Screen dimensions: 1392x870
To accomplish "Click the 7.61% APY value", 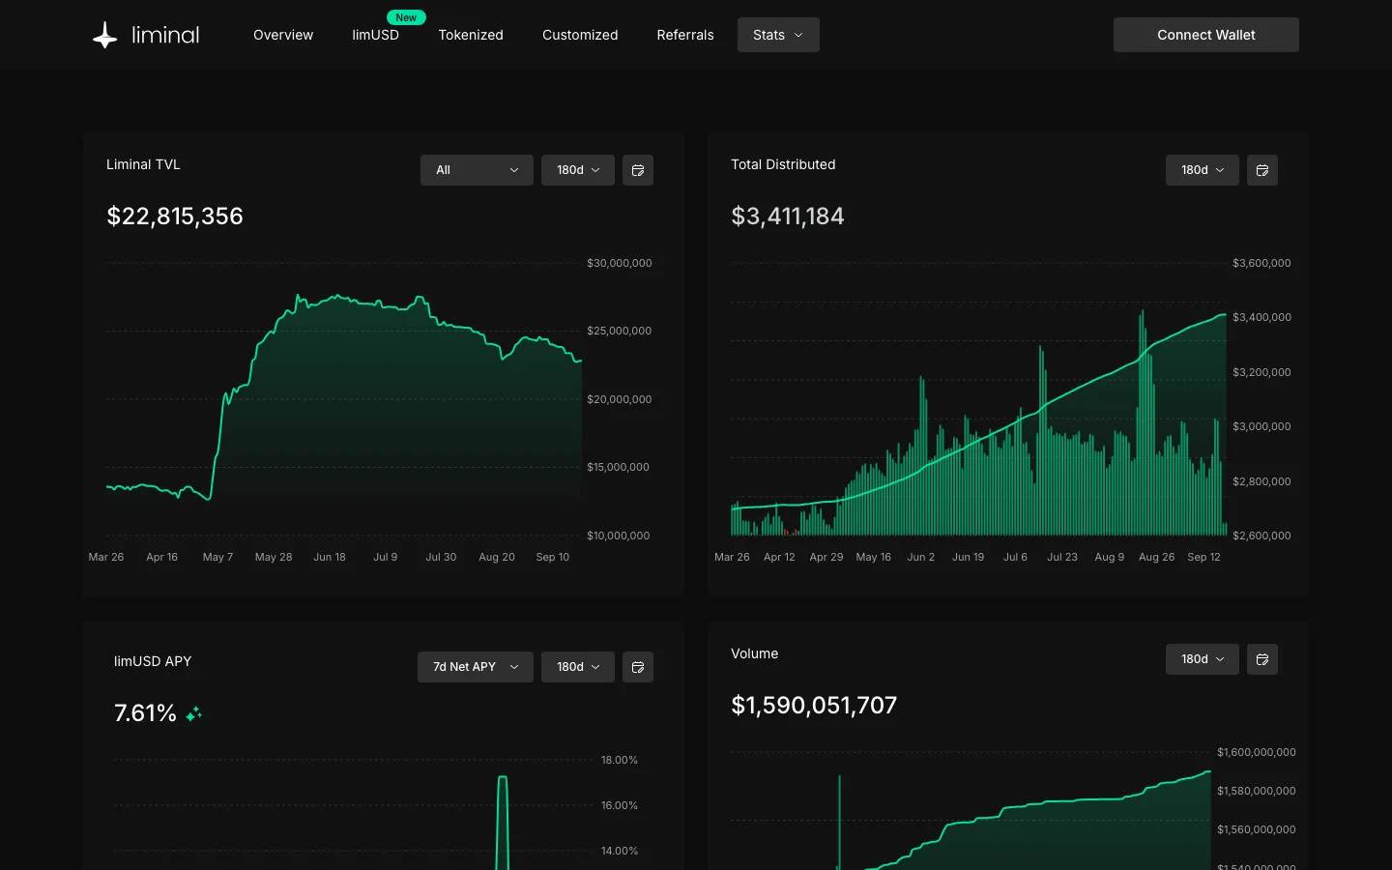I will click(145, 713).
